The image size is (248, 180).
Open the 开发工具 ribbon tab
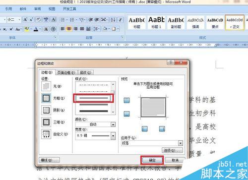[69, 9]
